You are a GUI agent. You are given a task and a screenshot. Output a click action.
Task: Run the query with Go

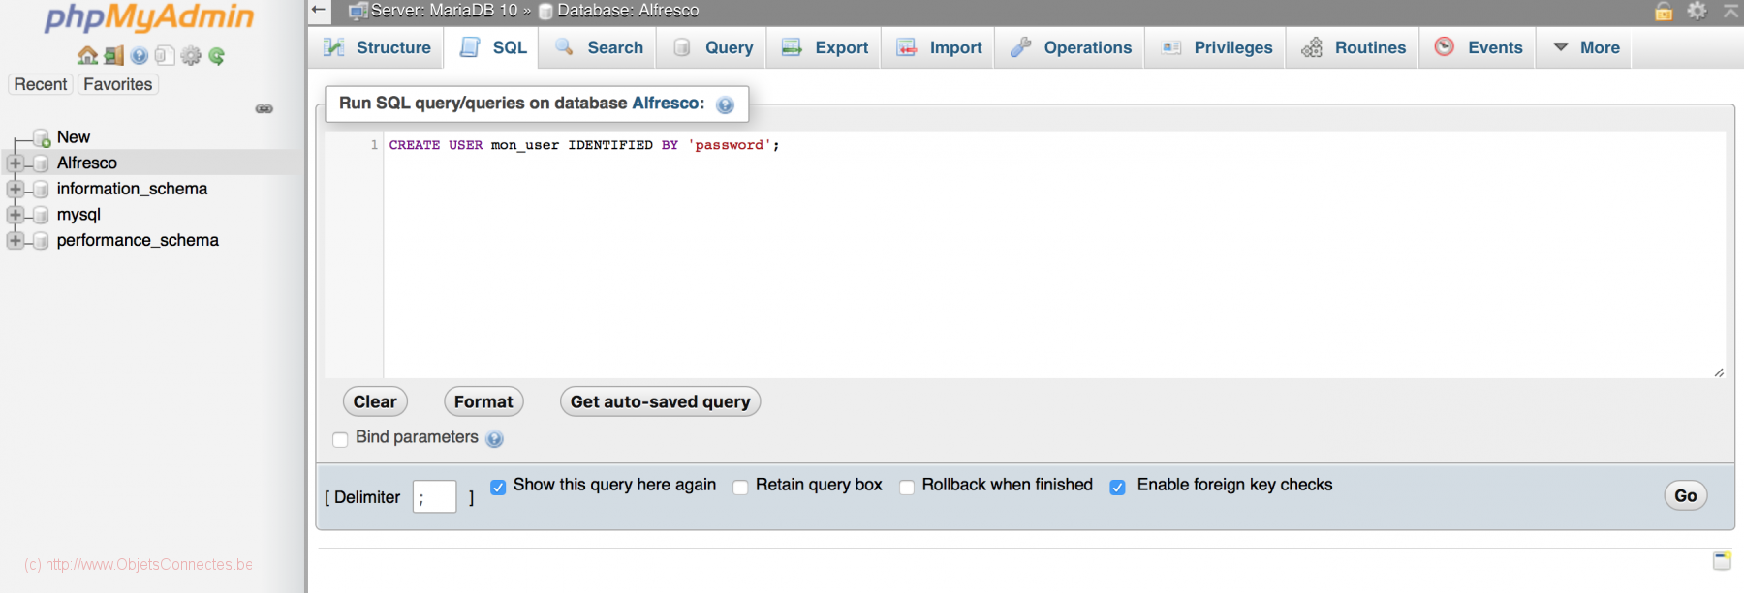[1686, 495]
